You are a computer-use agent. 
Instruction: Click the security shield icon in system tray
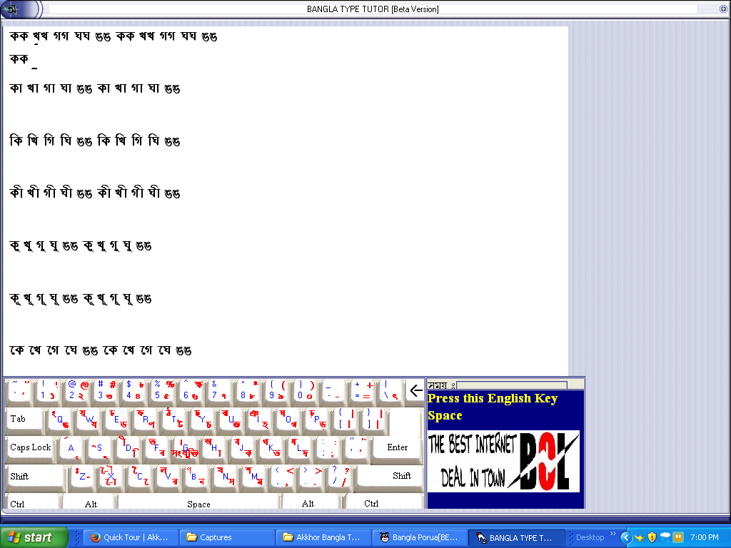coord(652,537)
